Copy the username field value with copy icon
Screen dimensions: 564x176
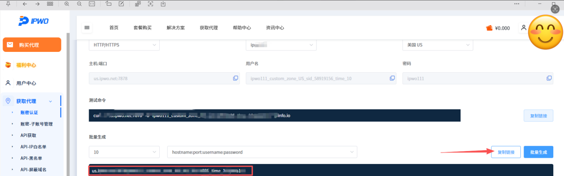(392, 78)
